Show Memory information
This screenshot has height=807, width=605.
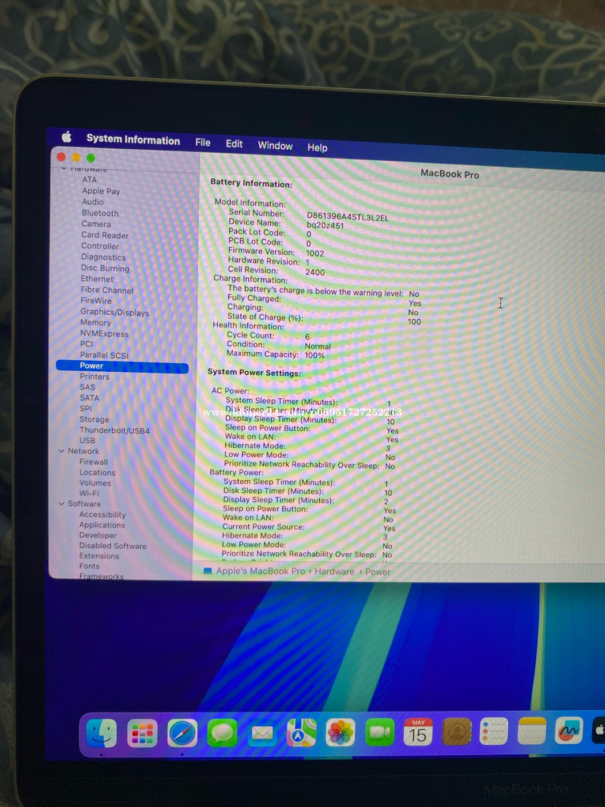pos(96,323)
